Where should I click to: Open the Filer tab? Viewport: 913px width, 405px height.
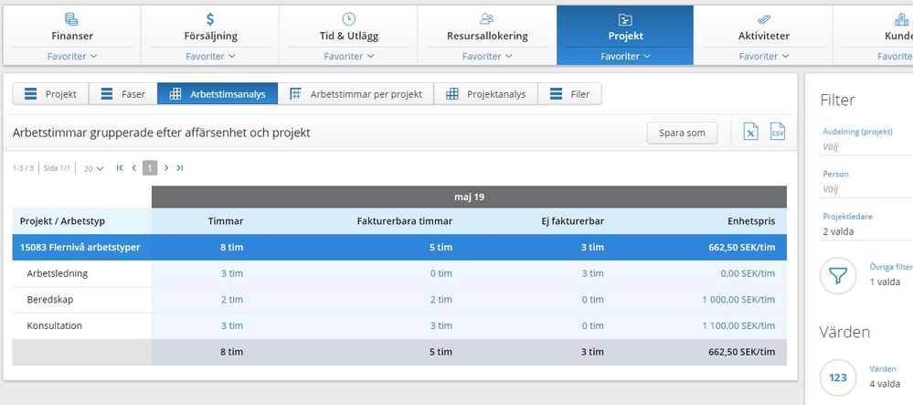[x=570, y=94]
